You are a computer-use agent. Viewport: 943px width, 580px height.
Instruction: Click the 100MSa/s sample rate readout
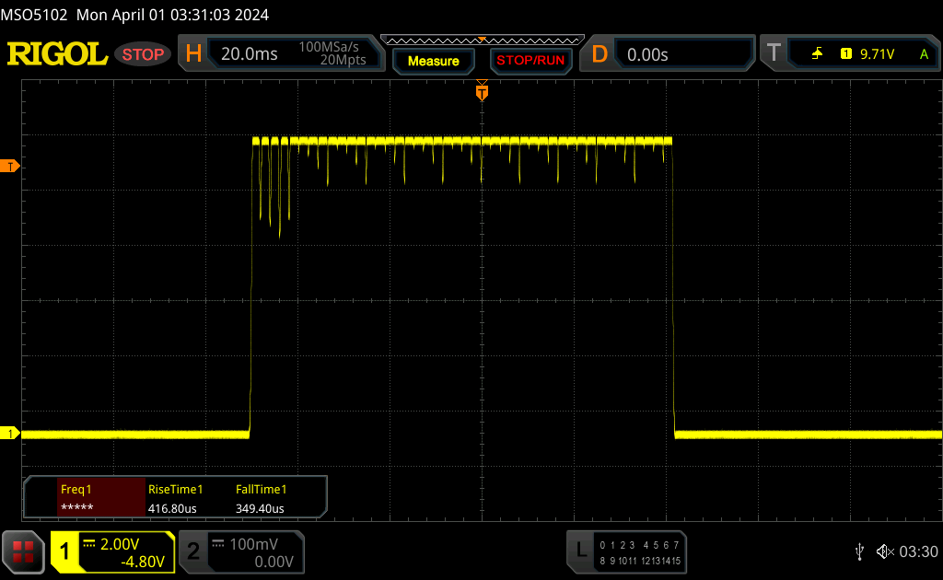point(329,47)
